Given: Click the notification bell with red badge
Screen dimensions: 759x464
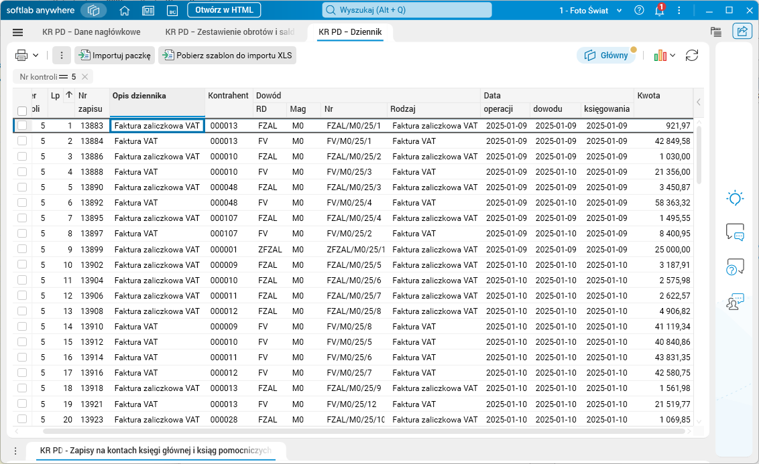Looking at the screenshot, I should 659,11.
